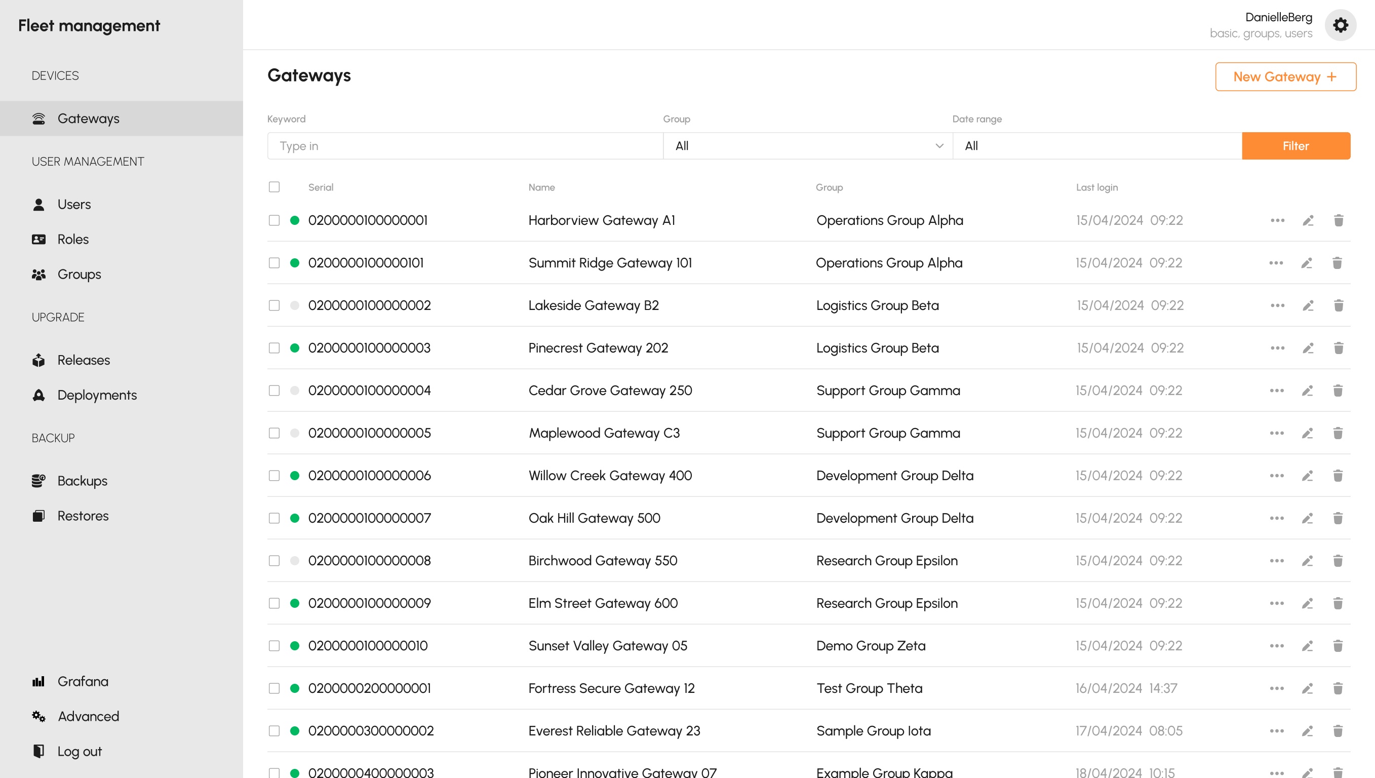Click the New Gateway button
The image size is (1375, 778).
[x=1285, y=77]
